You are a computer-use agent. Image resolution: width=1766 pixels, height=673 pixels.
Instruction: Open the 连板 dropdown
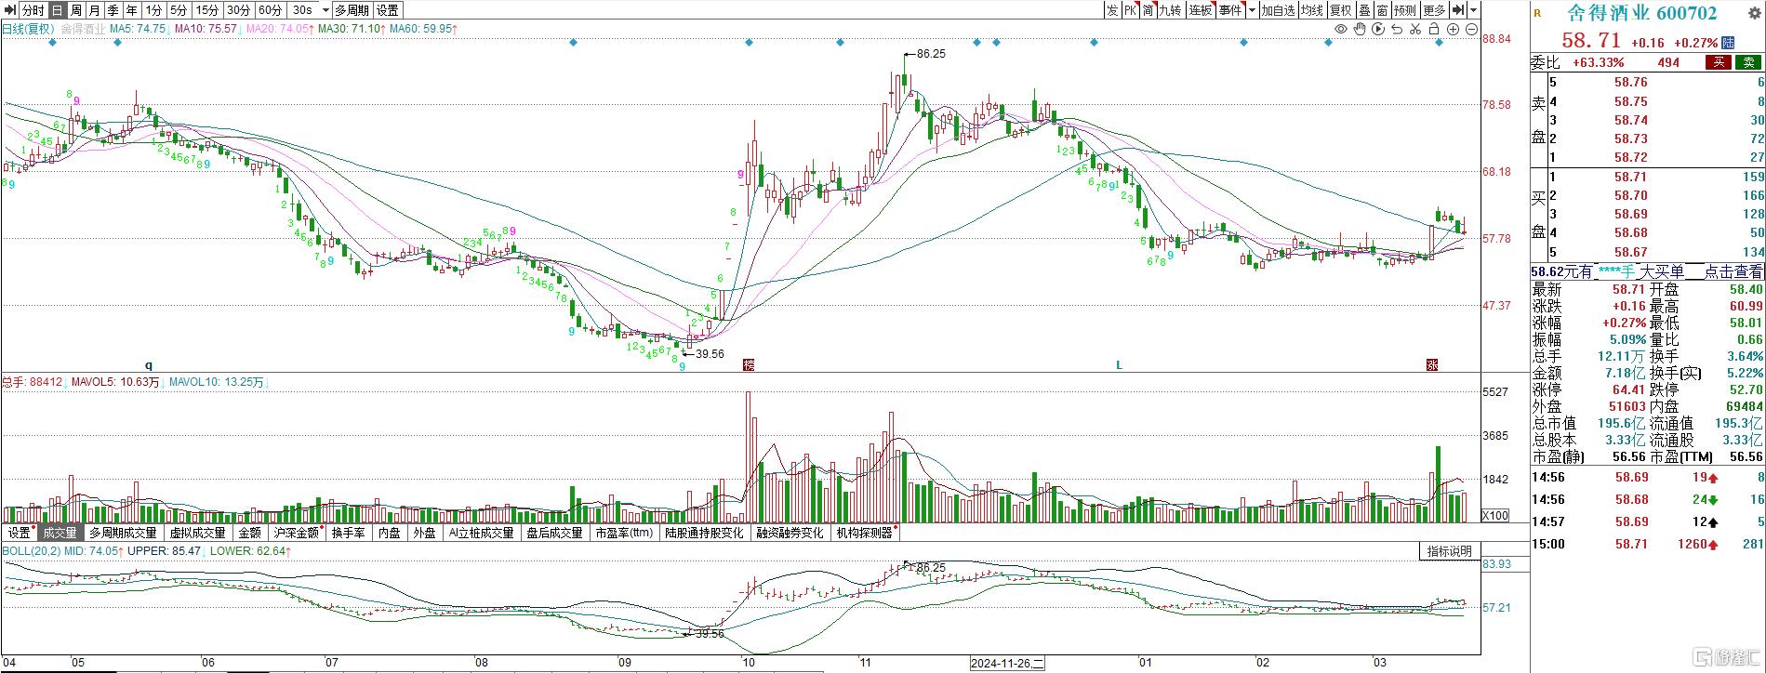(x=1200, y=10)
